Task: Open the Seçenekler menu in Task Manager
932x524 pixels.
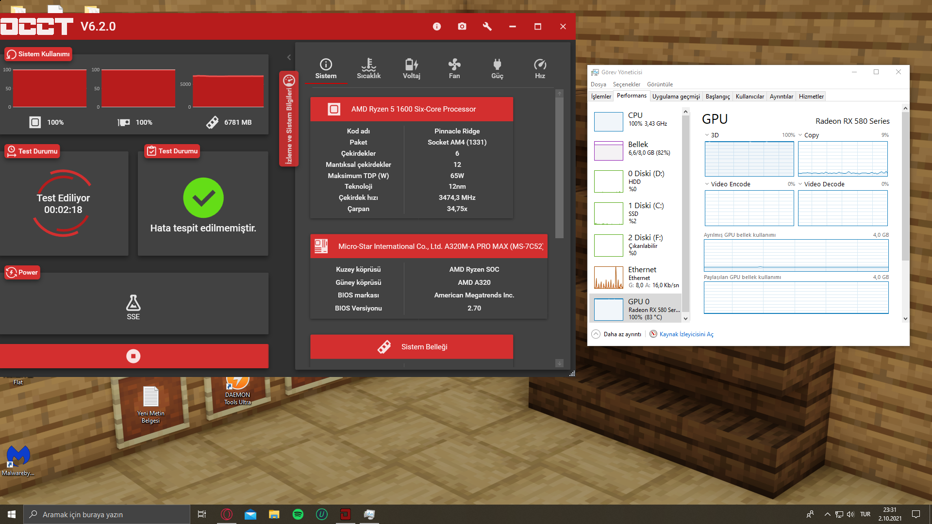Action: click(626, 84)
